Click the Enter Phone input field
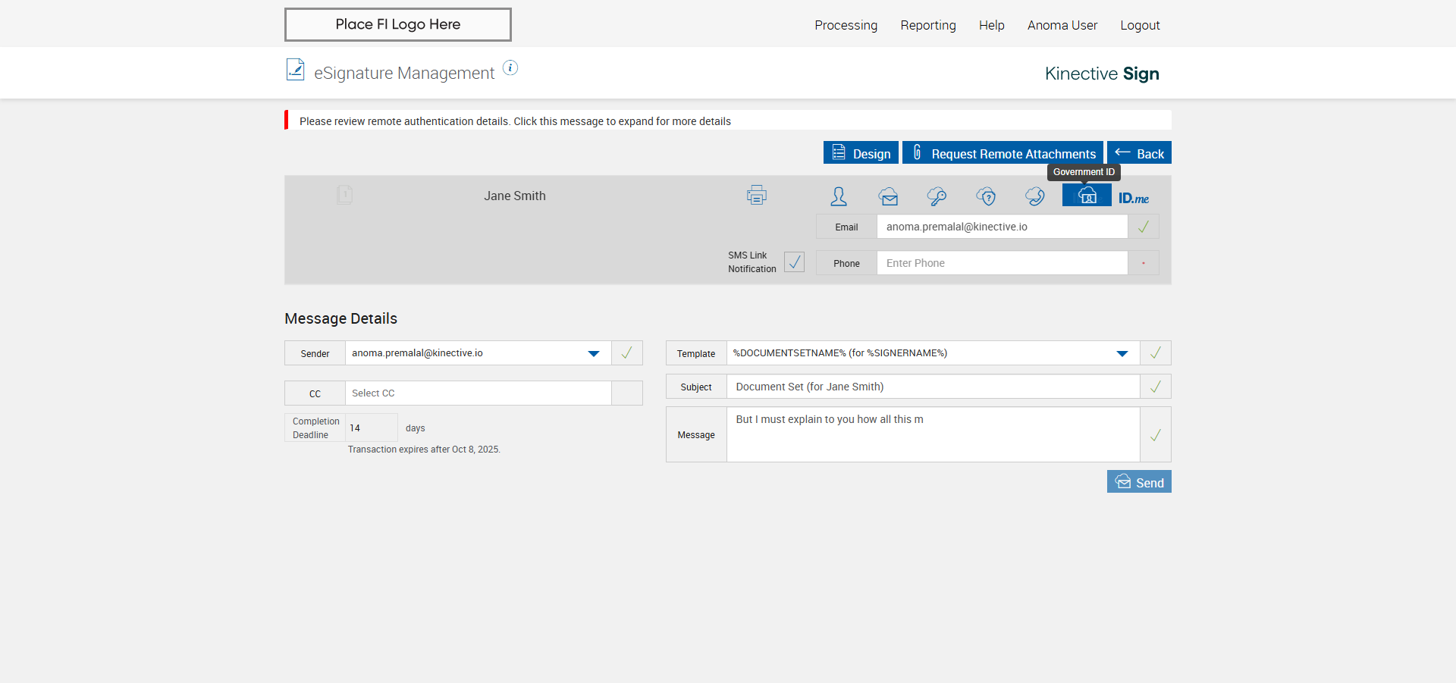Screen dimensions: 1456x683 [1002, 263]
